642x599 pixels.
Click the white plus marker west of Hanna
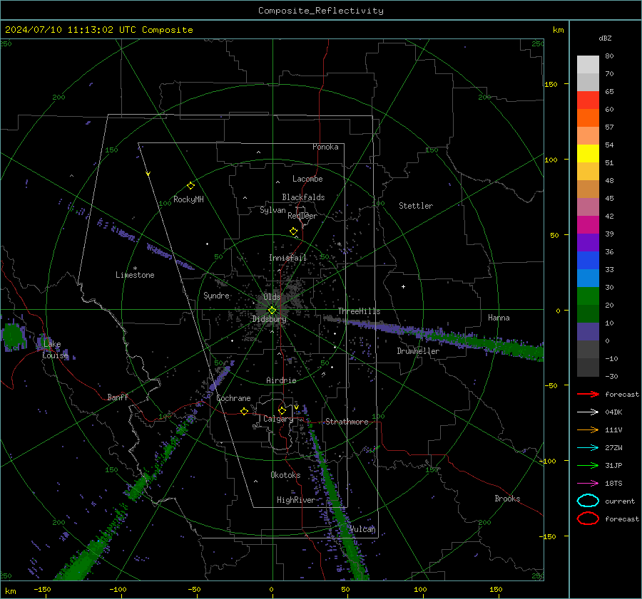(403, 286)
